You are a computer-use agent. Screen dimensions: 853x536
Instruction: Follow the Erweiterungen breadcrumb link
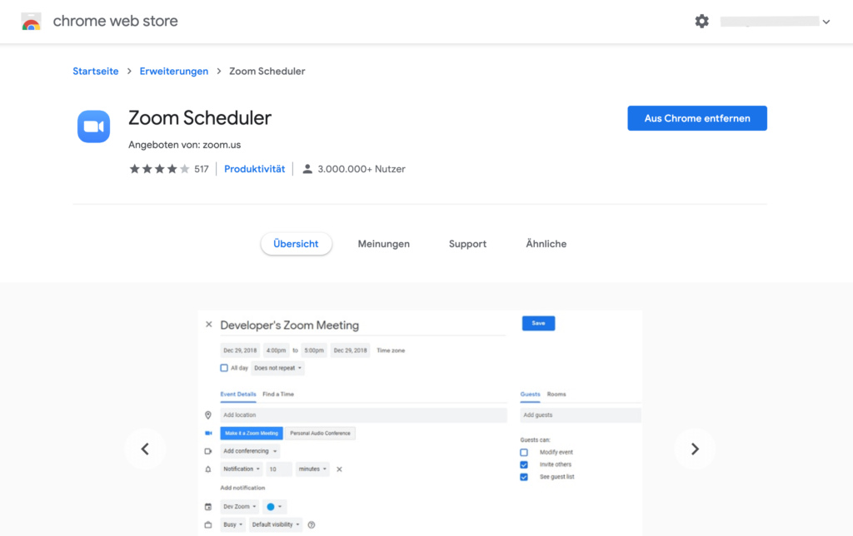pos(174,72)
